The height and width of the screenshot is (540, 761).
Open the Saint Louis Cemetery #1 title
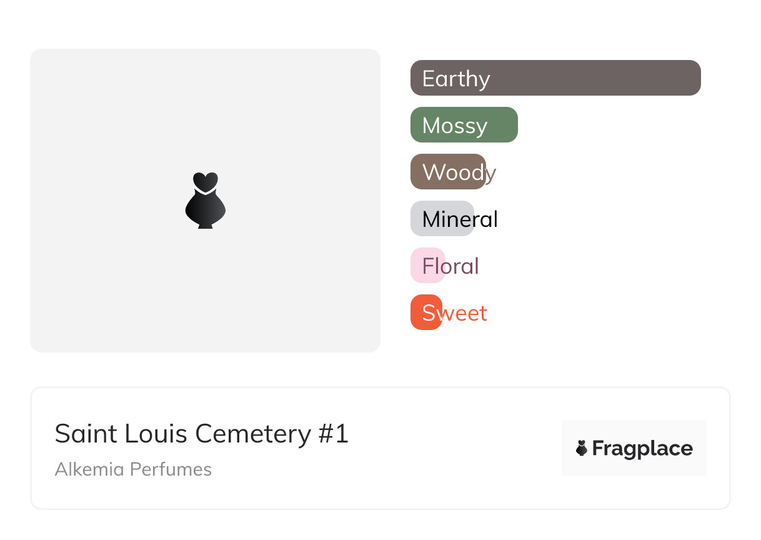(x=201, y=434)
